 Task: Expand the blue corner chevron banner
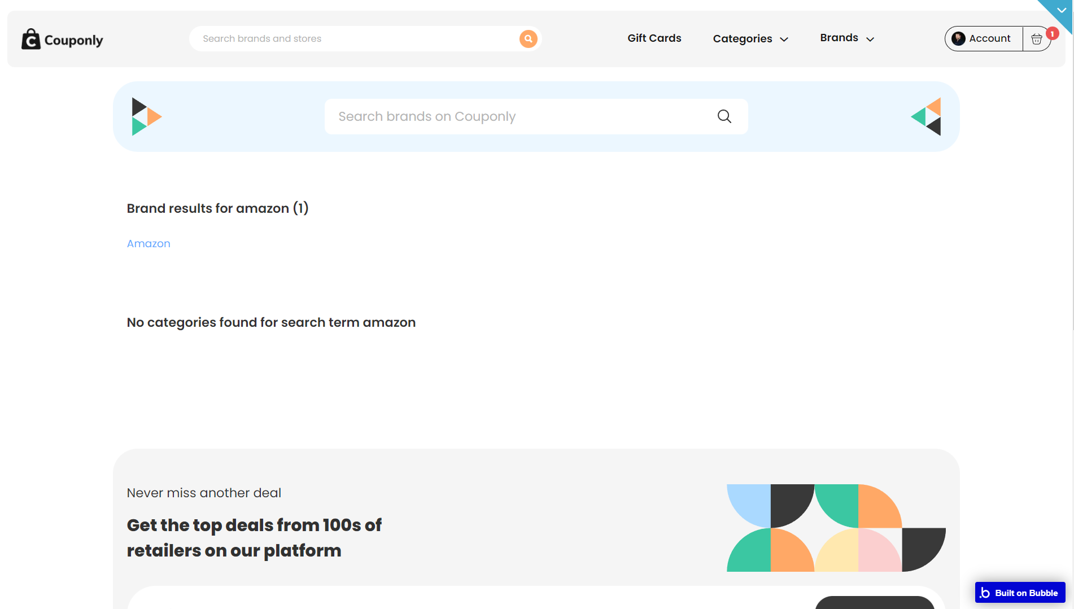pos(1060,10)
